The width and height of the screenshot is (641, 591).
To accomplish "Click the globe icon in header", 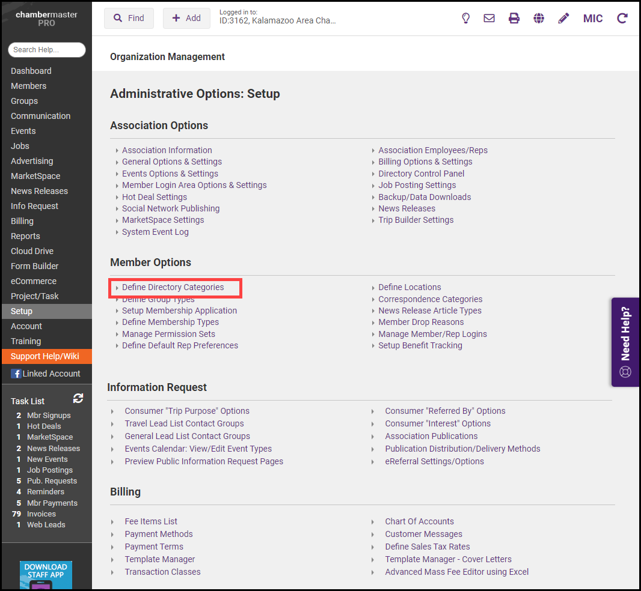I will pos(539,18).
